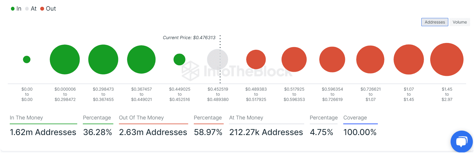Click the red $0.596354 to $0.726619 bubble
Image resolution: width=474 pixels, height=153 pixels.
(x=332, y=59)
